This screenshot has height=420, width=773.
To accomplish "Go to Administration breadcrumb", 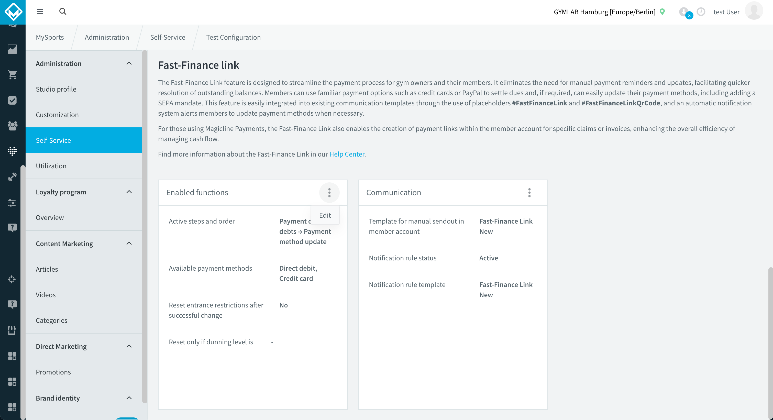I will (x=107, y=37).
